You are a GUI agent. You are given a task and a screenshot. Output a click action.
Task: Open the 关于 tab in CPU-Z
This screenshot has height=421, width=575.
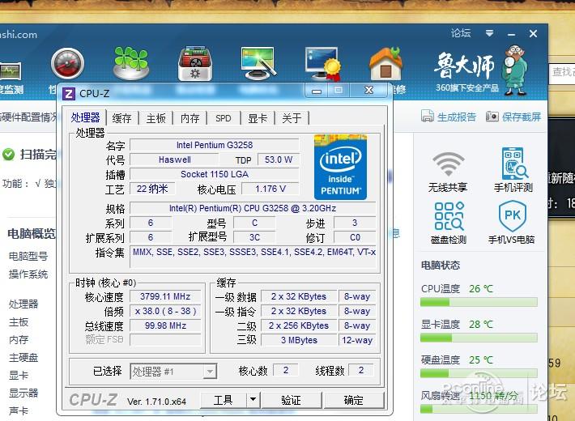click(x=292, y=118)
